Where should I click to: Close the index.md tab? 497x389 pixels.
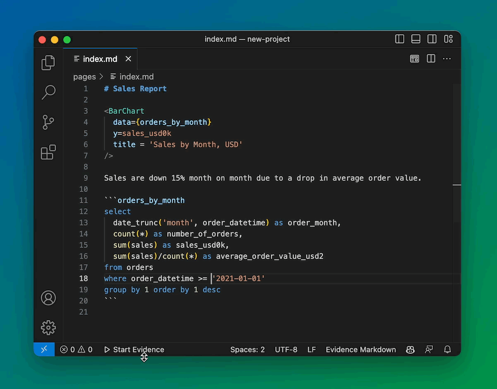[128, 59]
